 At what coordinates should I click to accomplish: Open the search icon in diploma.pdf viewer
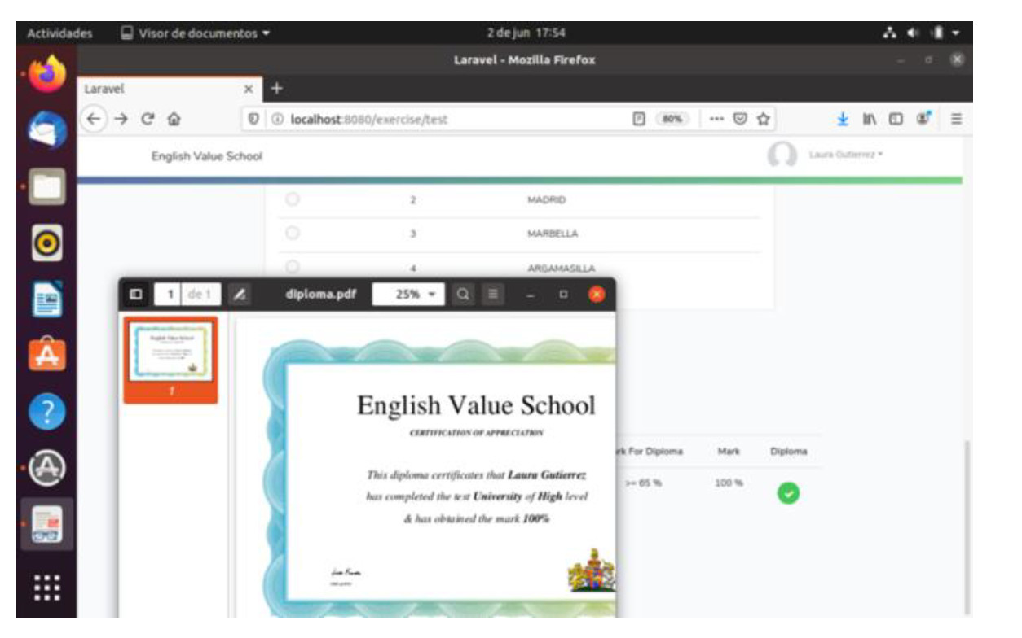coord(462,295)
